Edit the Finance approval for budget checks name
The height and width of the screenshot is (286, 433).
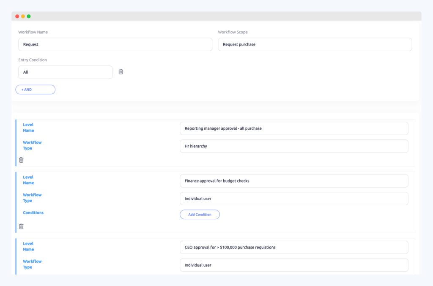pyautogui.click(x=294, y=180)
